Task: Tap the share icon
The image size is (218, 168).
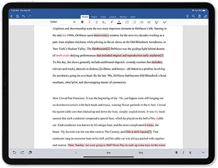Action: tap(205, 16)
